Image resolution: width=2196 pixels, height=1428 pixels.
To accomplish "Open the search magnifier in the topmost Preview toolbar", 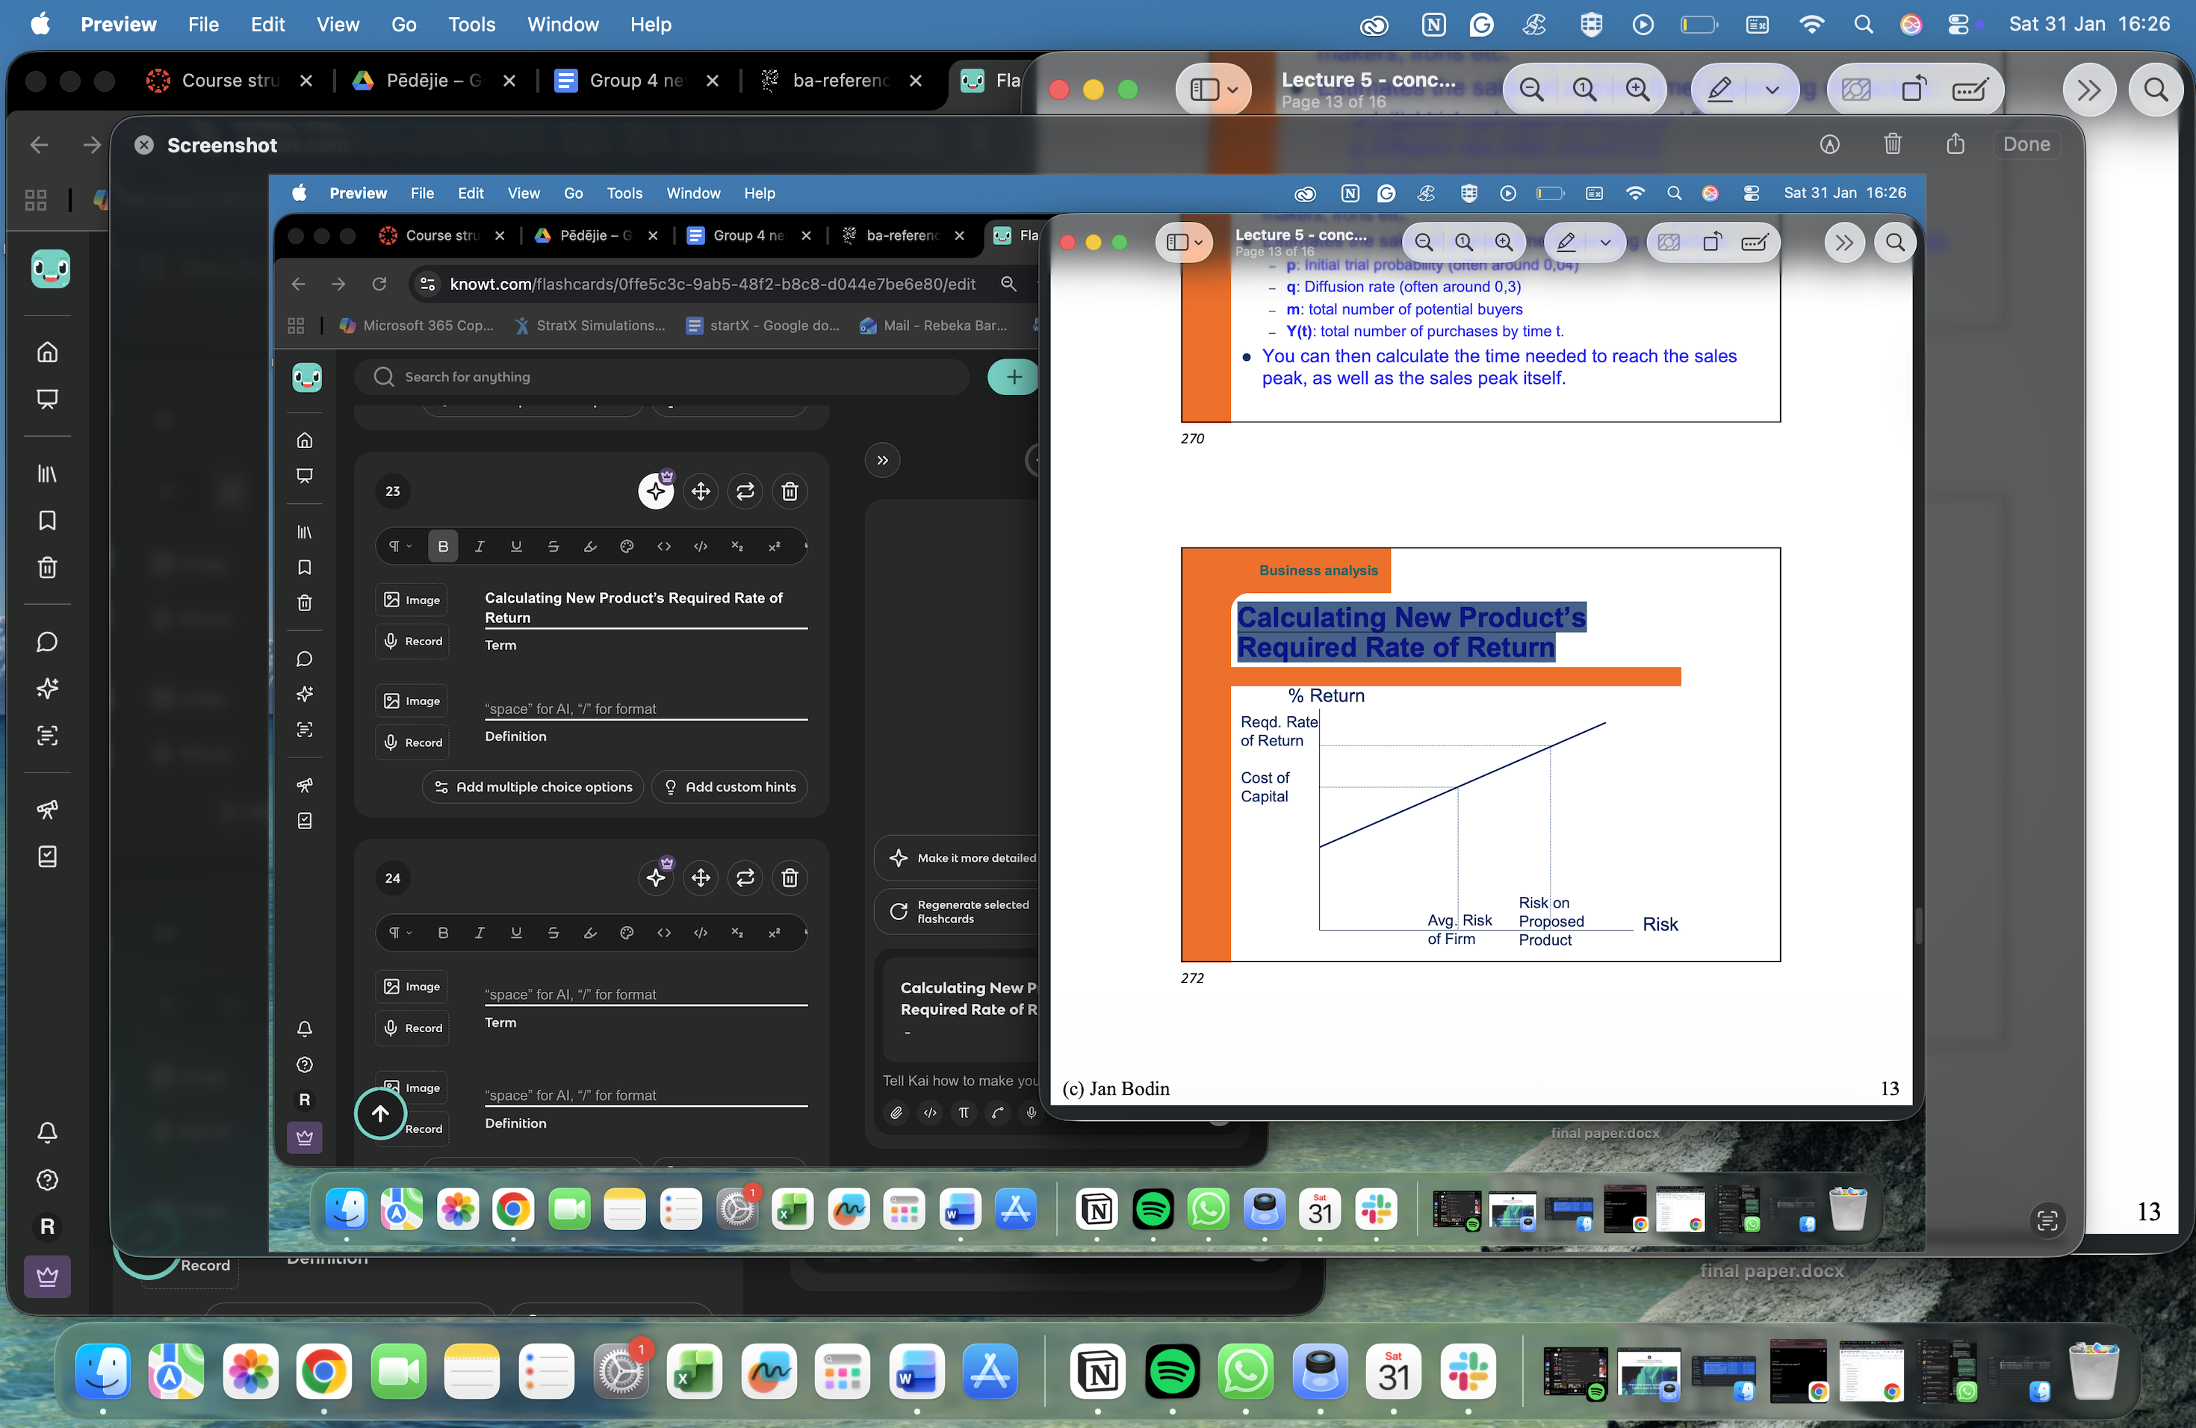I will 2156,90.
